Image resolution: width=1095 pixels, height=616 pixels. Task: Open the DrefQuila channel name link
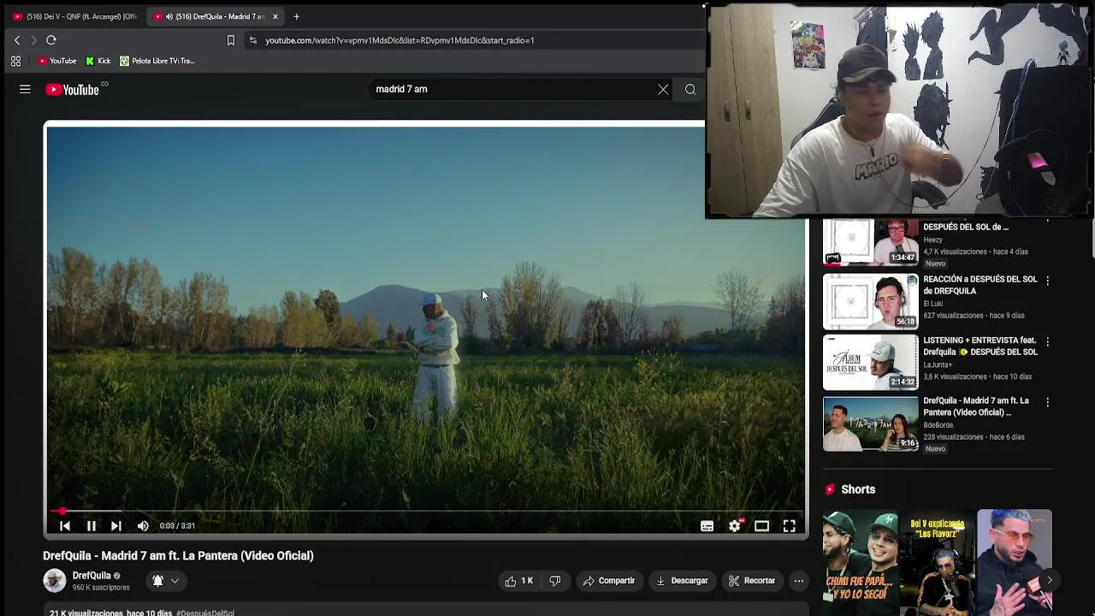[92, 576]
